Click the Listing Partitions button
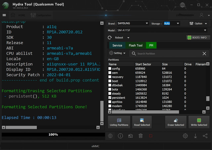This screenshot has height=150, width=212. [x=119, y=122]
